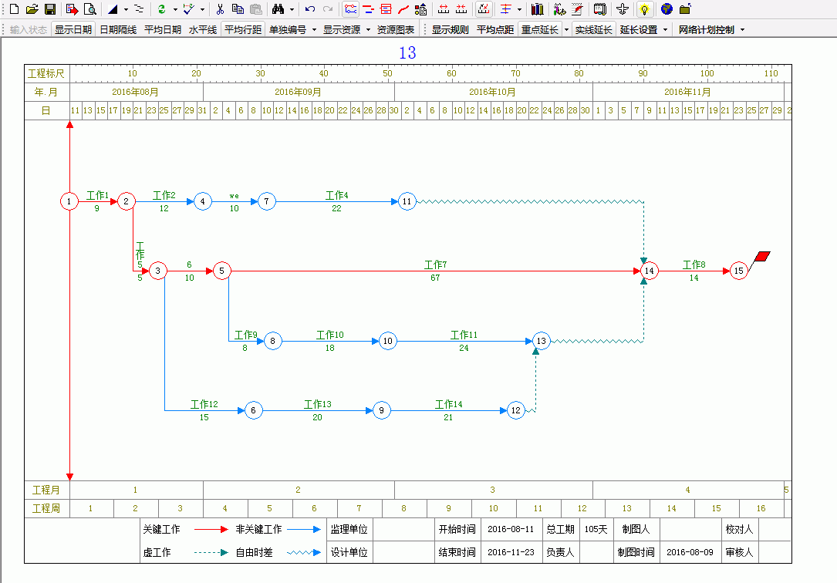The image size is (837, 583).
Task: Click the notepad with red pen icon
Action: click(577, 9)
